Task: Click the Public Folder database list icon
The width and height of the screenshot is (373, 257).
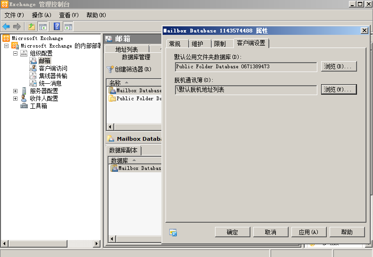Action: pos(112,98)
